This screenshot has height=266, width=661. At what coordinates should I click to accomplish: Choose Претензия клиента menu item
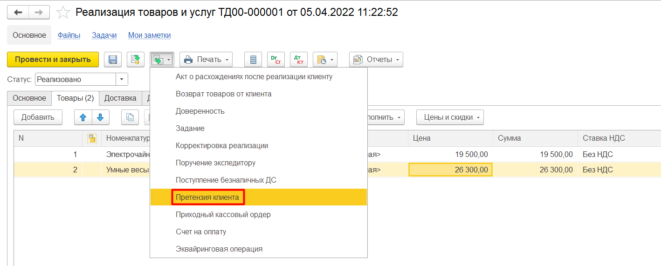click(x=259, y=197)
